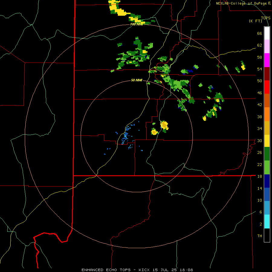Select the white 66 kft legend swatch
Image resolution: width=272 pixels, height=272 pixels.
click(267, 33)
